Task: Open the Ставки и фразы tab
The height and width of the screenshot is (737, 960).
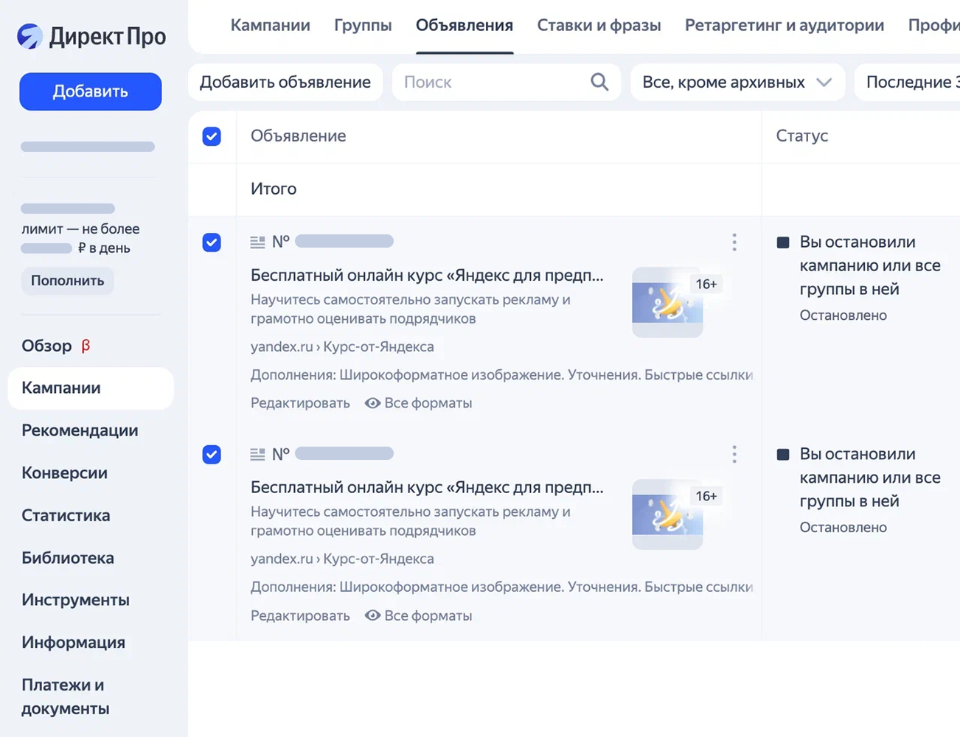Action: coord(599,25)
